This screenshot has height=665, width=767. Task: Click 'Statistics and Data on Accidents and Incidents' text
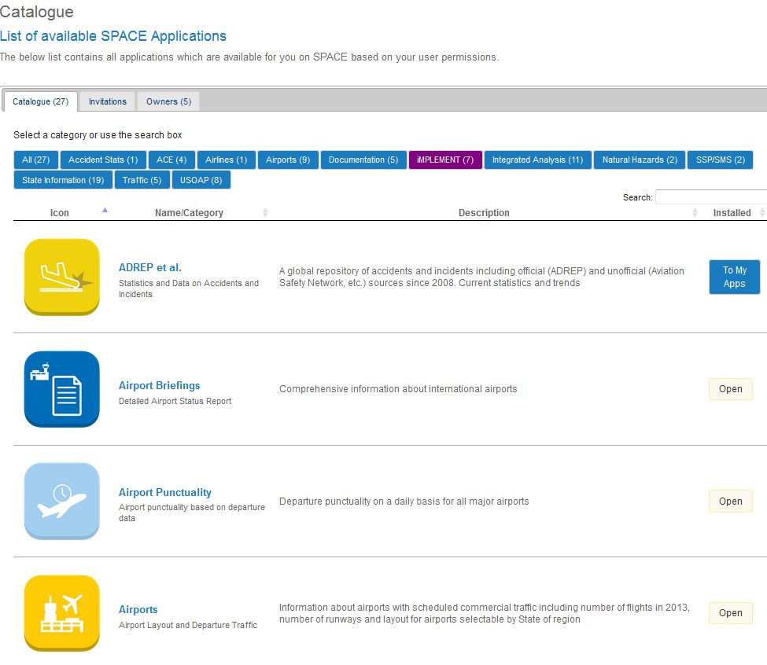pyautogui.click(x=189, y=288)
